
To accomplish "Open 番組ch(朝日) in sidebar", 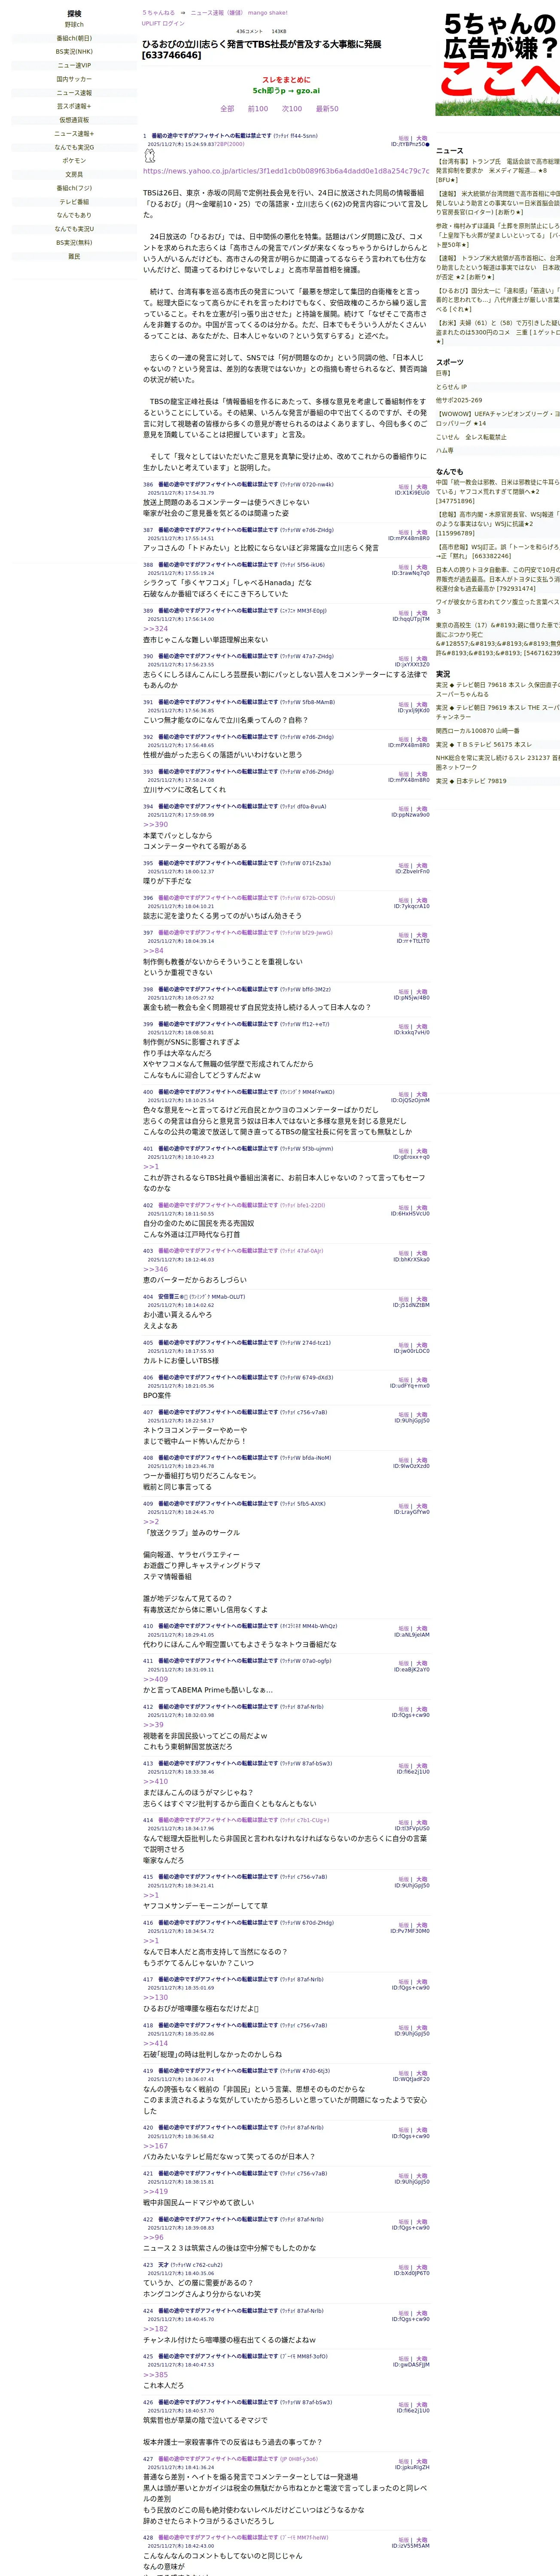I will pos(74,38).
